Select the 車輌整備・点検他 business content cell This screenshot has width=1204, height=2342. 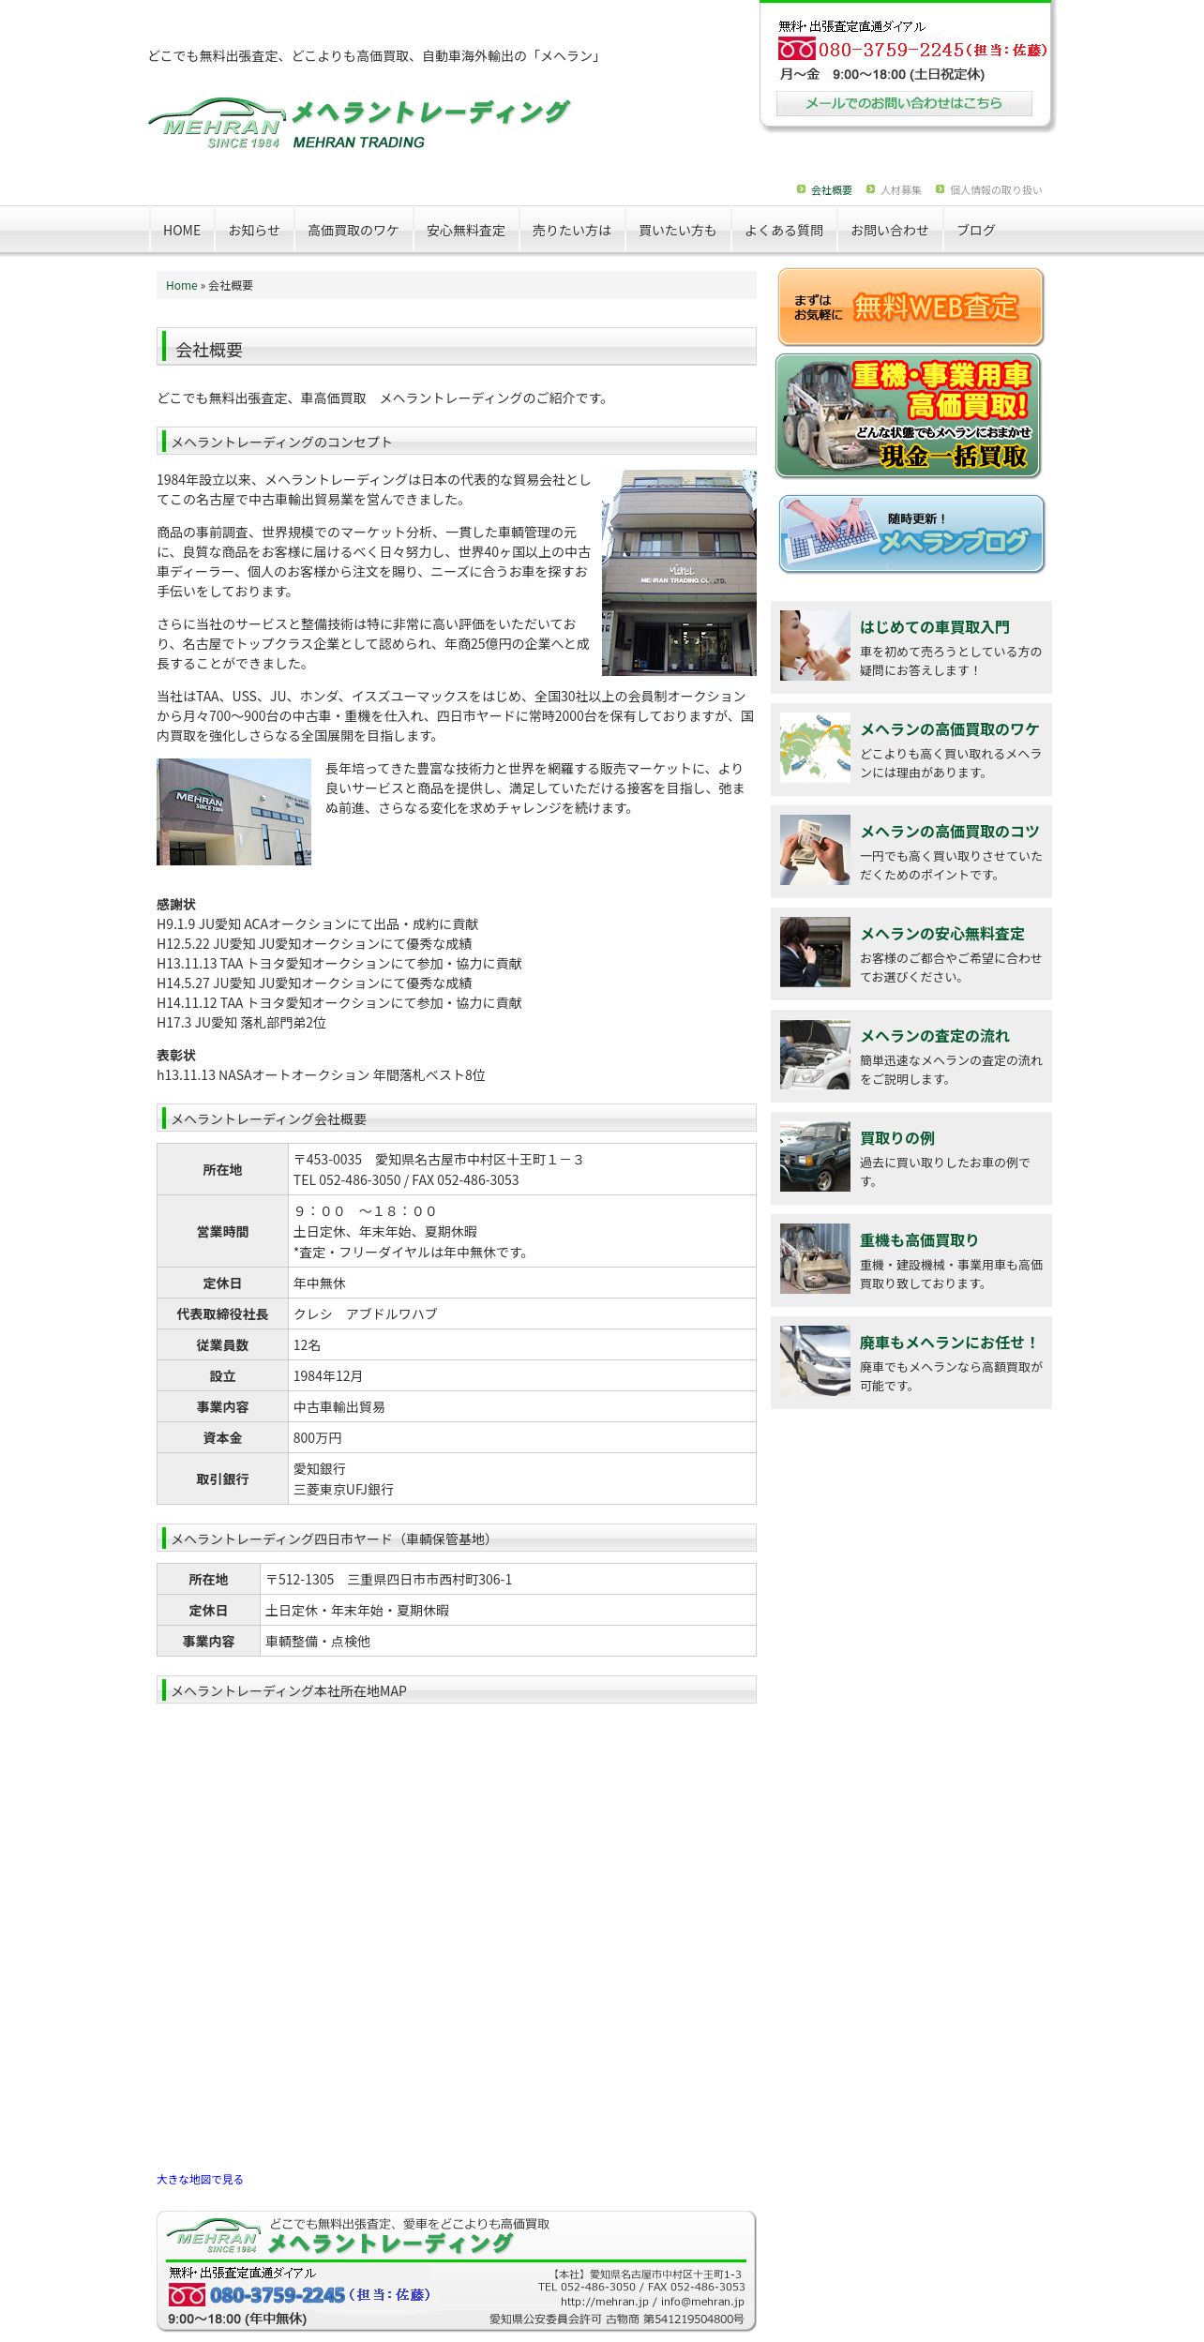point(318,1642)
